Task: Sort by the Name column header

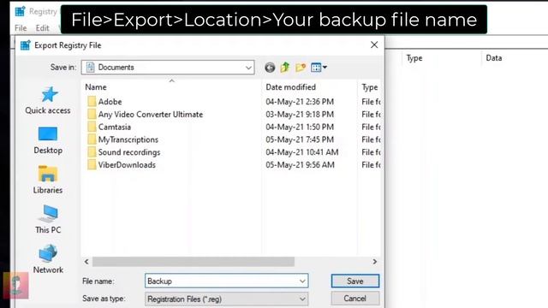Action: click(96, 87)
